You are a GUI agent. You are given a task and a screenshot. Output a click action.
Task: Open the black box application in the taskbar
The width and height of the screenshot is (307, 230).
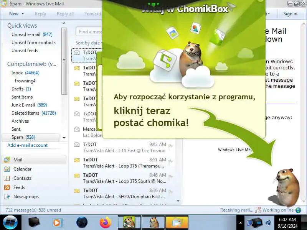click(x=34, y=222)
